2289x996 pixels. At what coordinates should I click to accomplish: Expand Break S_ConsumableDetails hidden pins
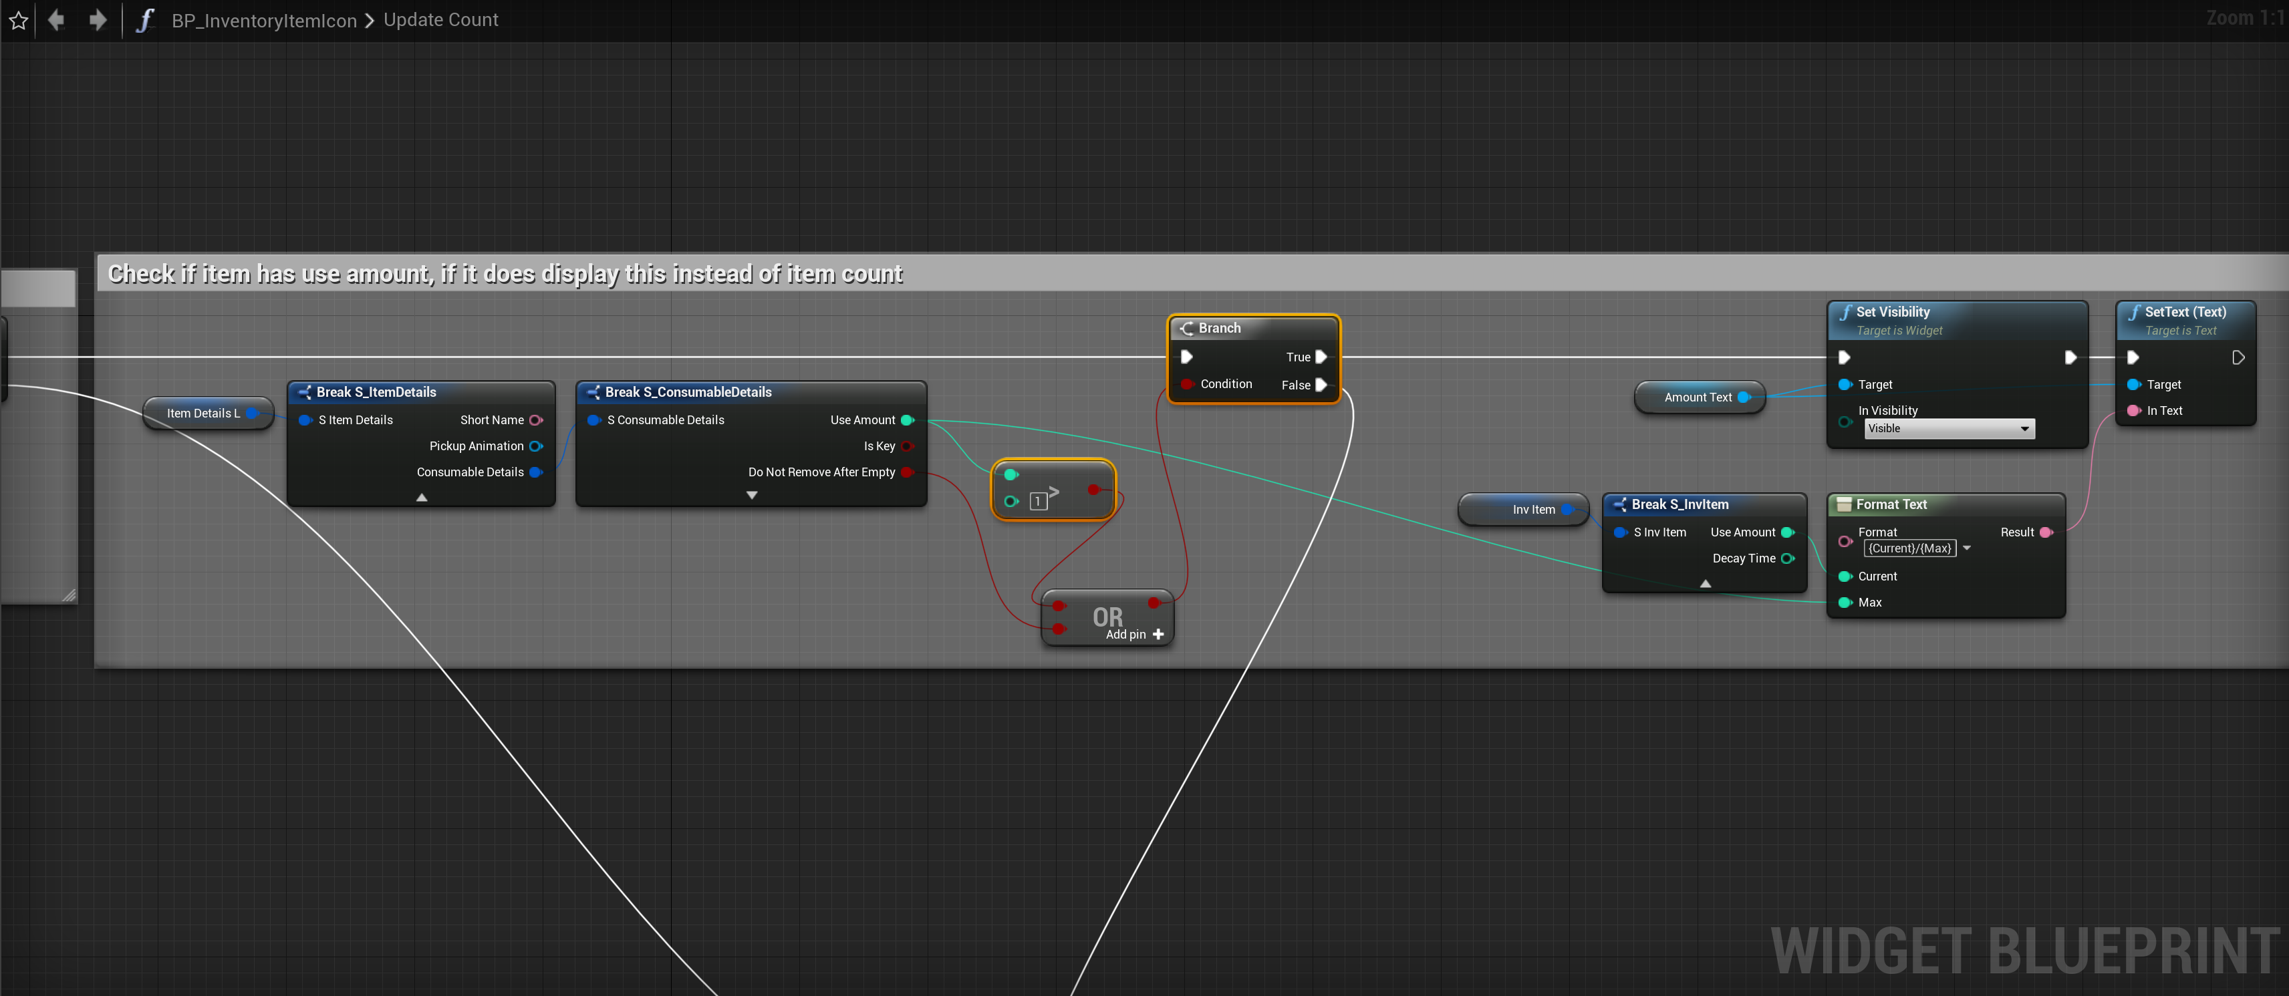752,495
